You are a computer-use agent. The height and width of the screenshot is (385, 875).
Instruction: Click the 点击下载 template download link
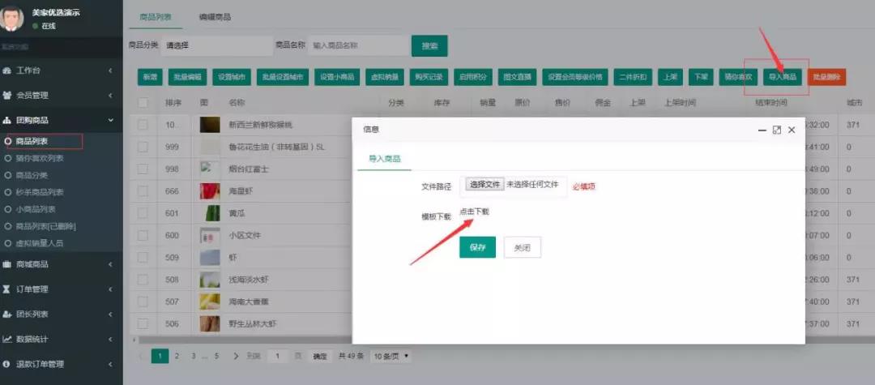(x=474, y=212)
